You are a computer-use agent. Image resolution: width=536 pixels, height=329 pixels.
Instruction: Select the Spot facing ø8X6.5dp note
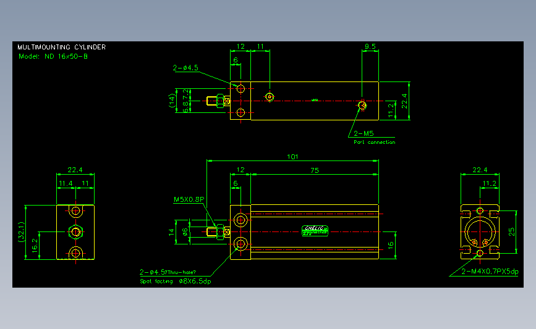click(176, 281)
